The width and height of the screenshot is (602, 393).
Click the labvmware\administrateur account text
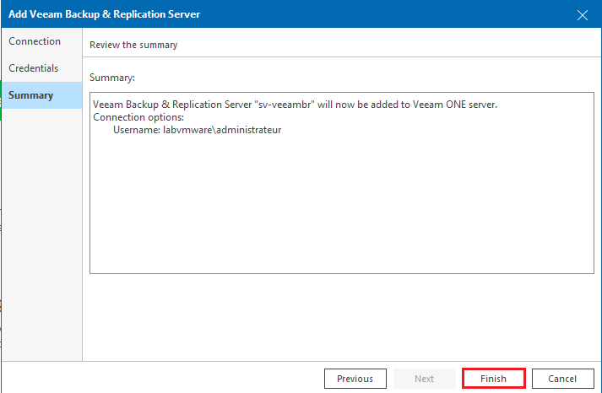tap(222, 130)
